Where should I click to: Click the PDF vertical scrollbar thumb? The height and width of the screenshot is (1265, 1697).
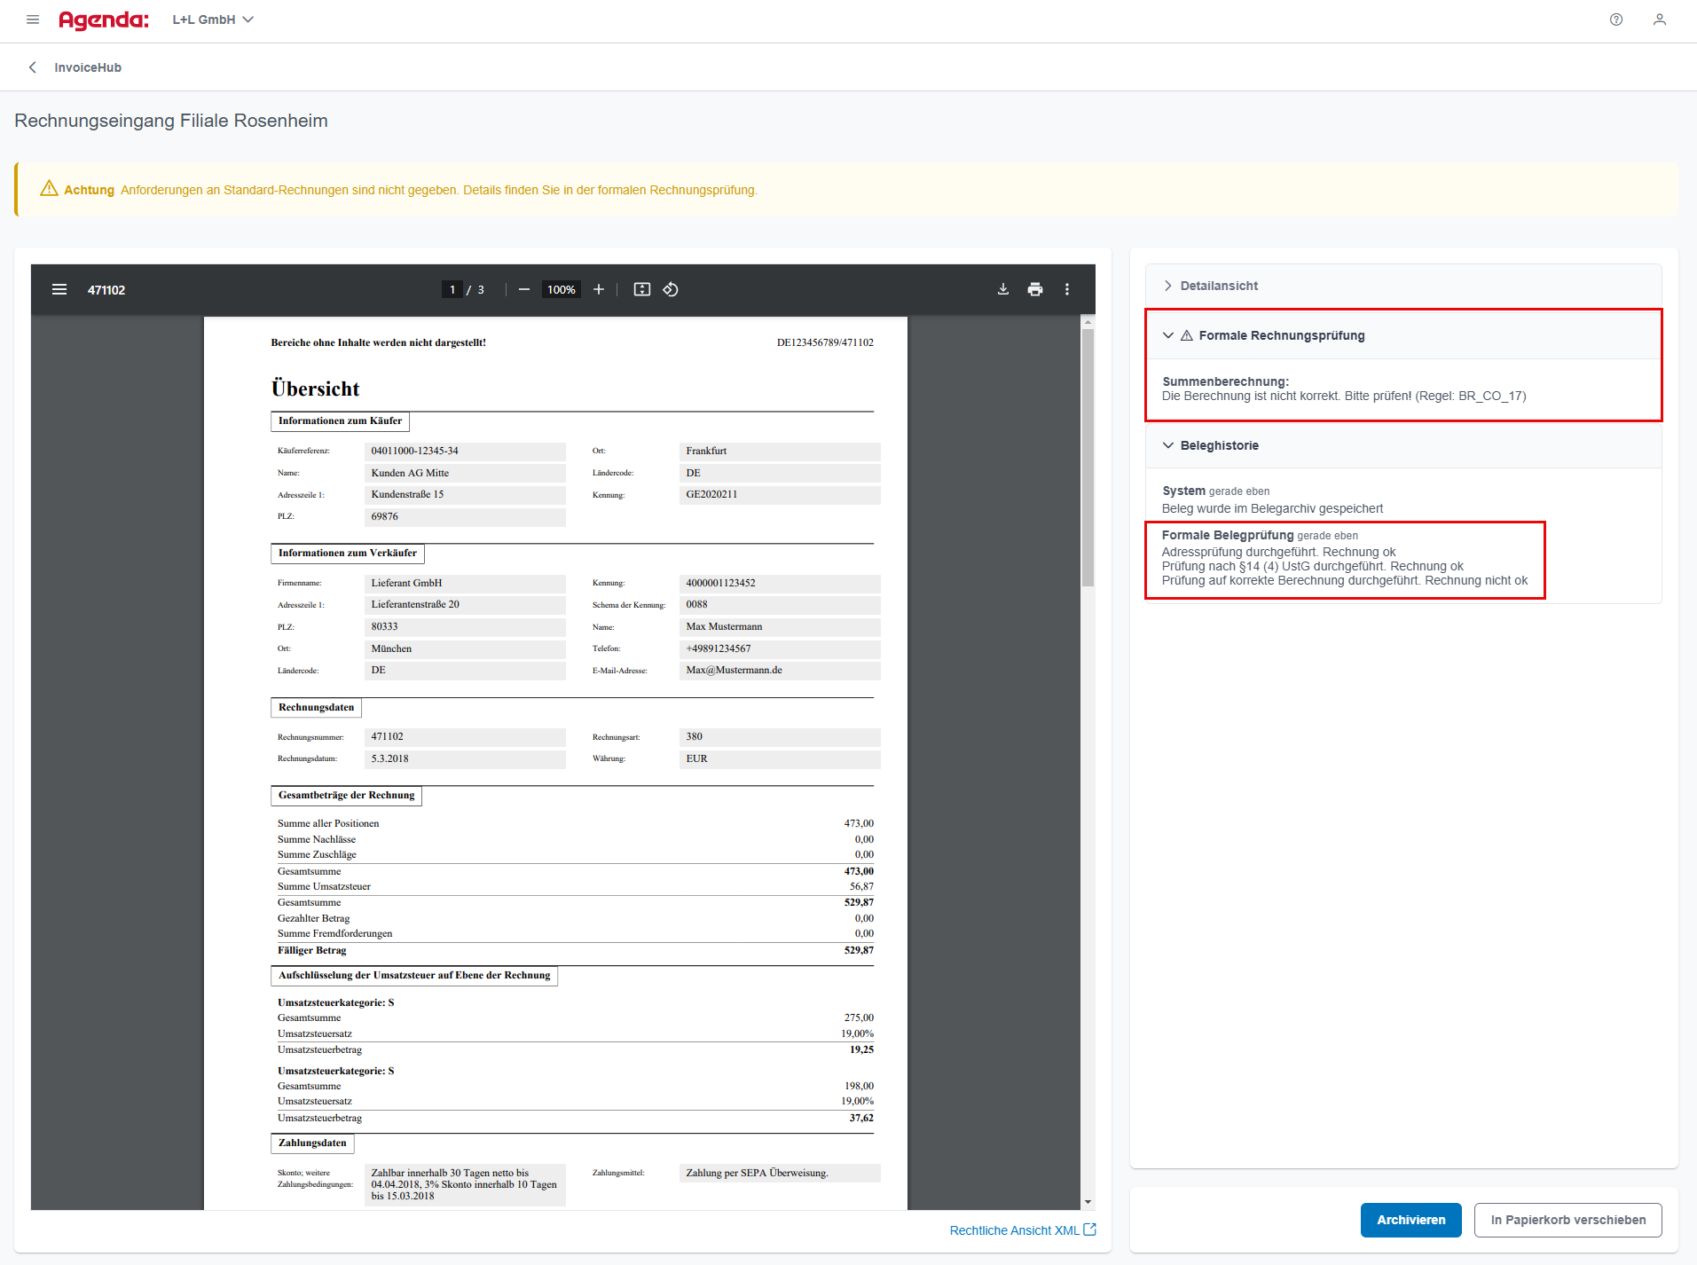click(1088, 457)
